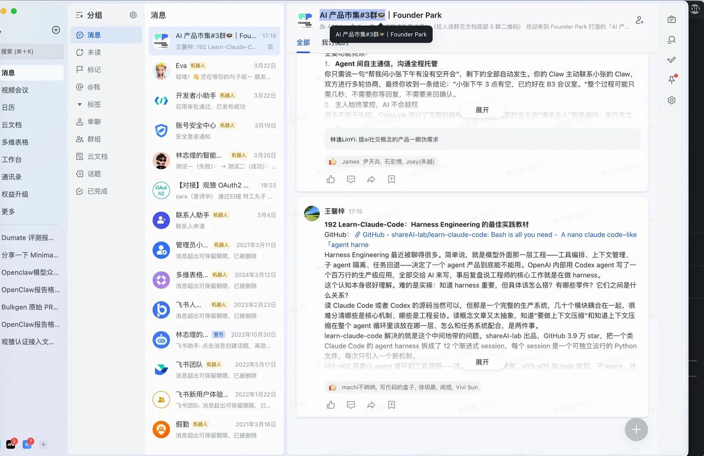Click machi不呐呐 reaction row
This screenshot has width=704, height=456.
[x=403, y=387]
